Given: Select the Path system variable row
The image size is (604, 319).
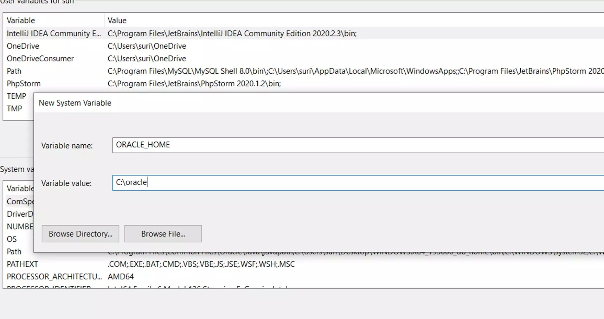Looking at the screenshot, I should tap(14, 251).
